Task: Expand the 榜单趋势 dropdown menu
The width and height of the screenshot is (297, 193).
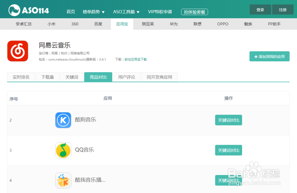Action: tap(94, 12)
